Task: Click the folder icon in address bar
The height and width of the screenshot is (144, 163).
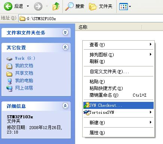Action: point(22,19)
